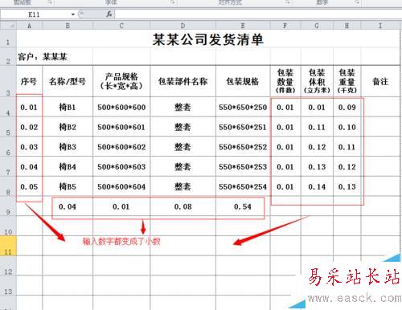Select row 3 header
Screen dimensions: 402x310
8,81
